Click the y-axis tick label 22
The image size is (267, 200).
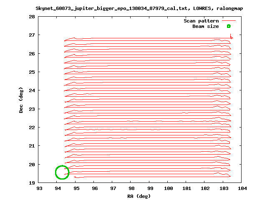(32, 127)
